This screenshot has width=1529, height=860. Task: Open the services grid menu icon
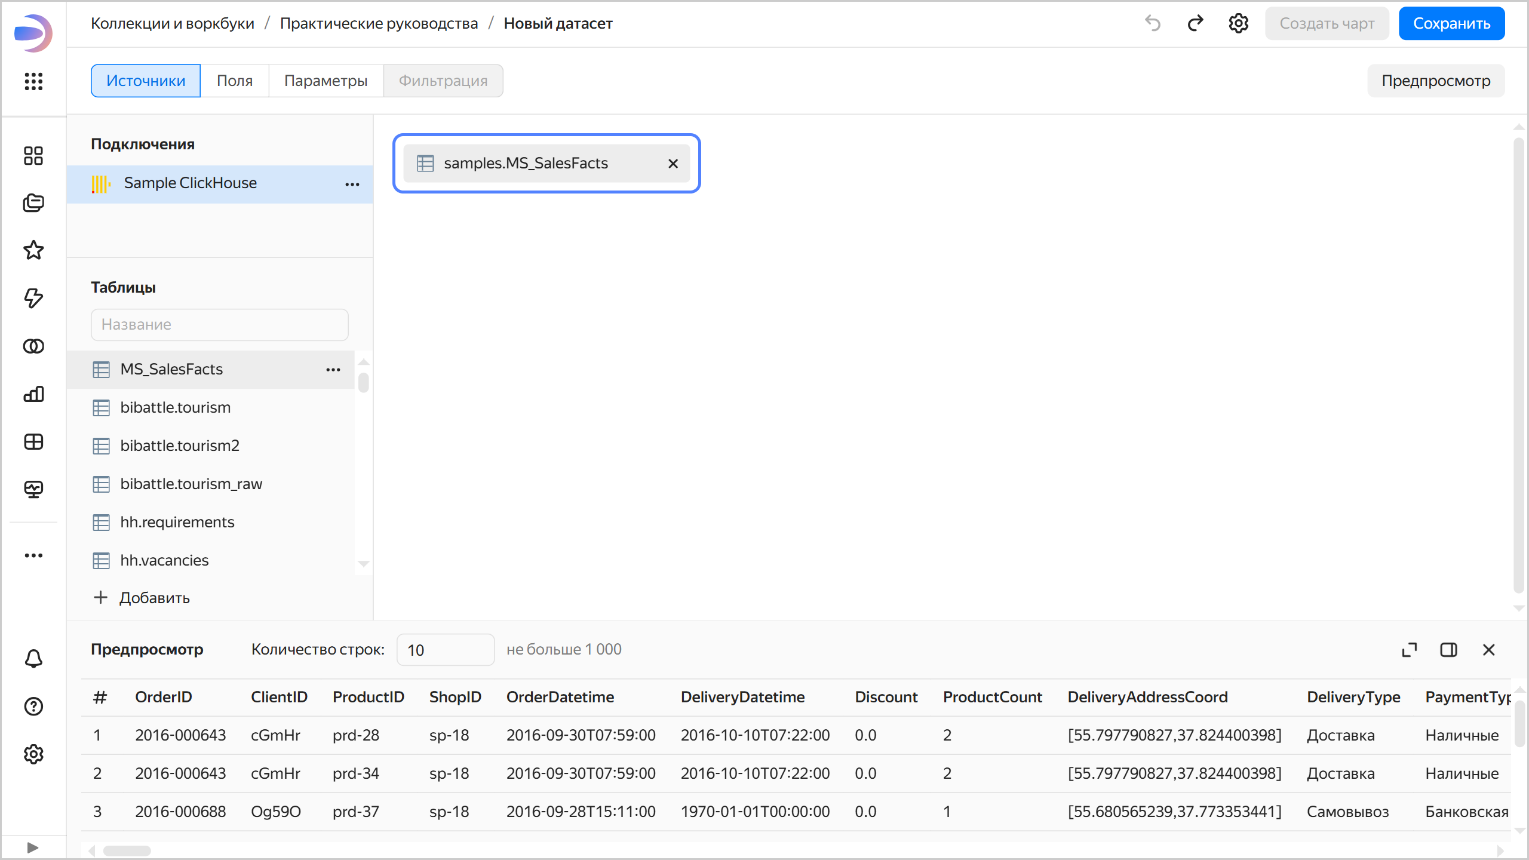[x=33, y=81]
